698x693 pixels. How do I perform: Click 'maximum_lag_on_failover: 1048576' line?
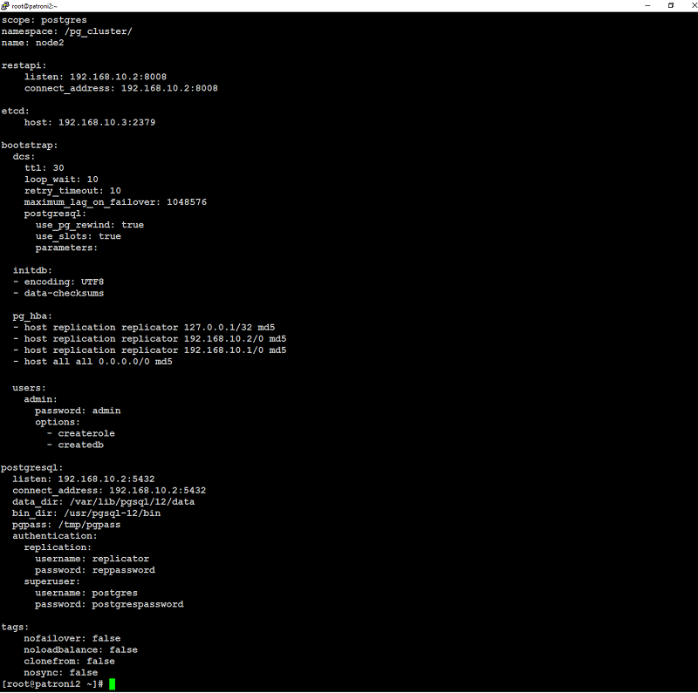115,202
